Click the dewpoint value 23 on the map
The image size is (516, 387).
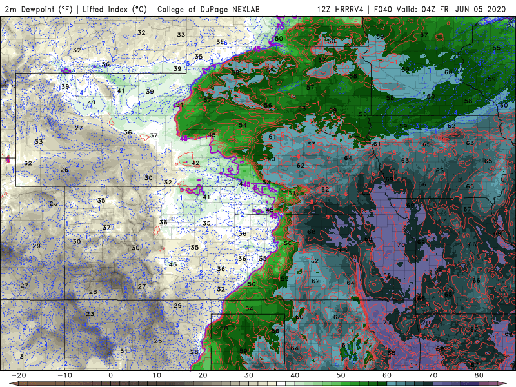pos(90,314)
